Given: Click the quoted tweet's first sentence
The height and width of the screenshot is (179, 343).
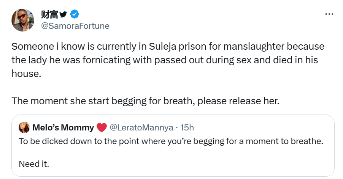Looking at the screenshot, I should coord(170,141).
